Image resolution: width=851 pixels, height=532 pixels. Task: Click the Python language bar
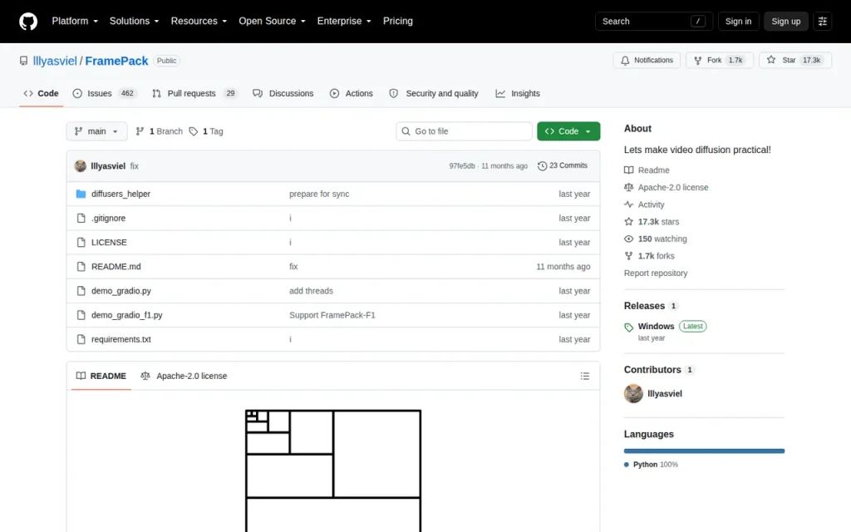[704, 451]
